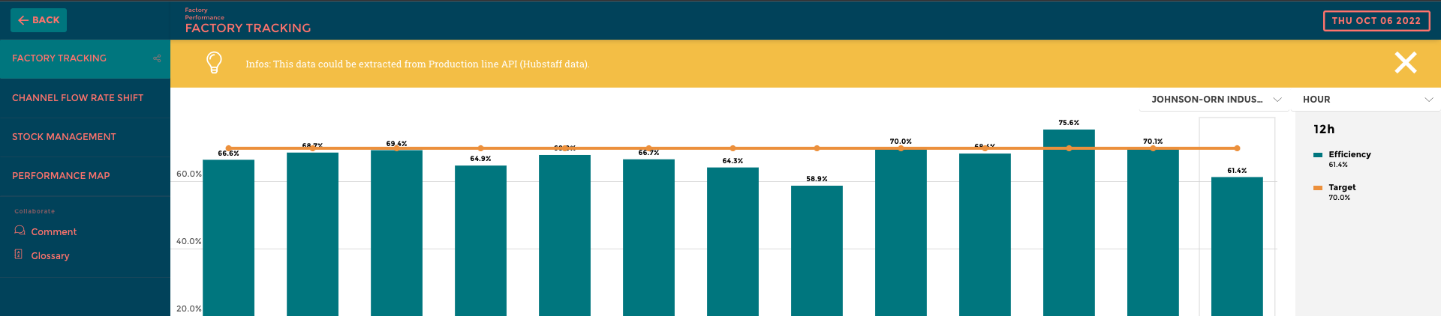The height and width of the screenshot is (316, 1441).
Task: Open the Johnson-Orn Industries dropdown
Action: [x=1214, y=100]
